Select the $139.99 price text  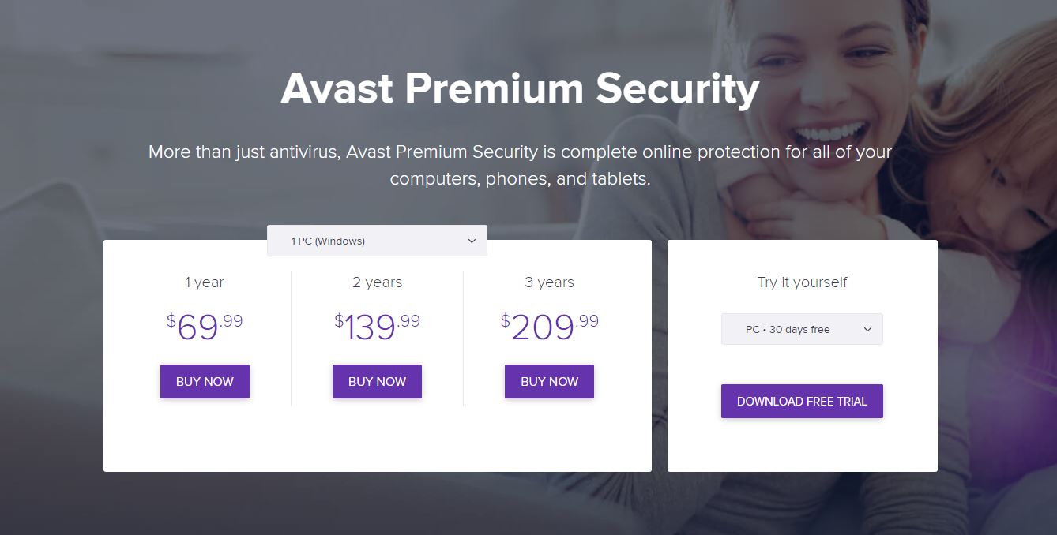click(x=377, y=325)
